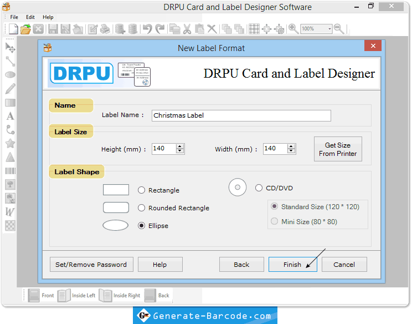The width and height of the screenshot is (412, 324).
Task: Switch to the Front page tab
Action: (41, 295)
